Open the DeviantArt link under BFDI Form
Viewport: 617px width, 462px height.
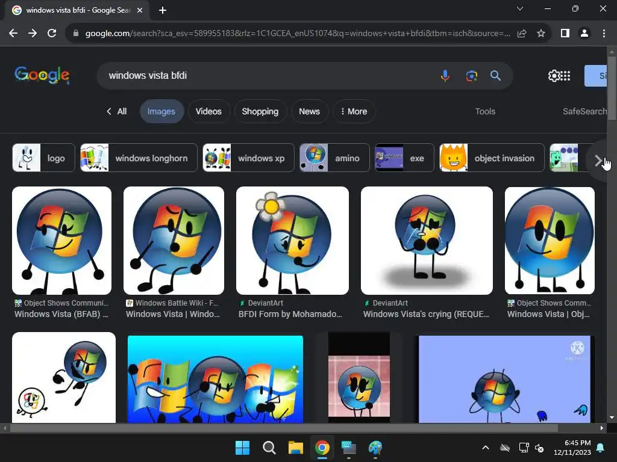[x=262, y=303]
